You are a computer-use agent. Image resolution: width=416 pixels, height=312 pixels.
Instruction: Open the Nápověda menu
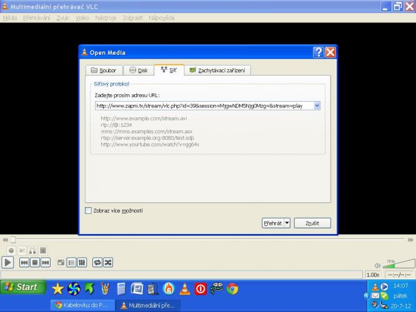click(x=162, y=17)
